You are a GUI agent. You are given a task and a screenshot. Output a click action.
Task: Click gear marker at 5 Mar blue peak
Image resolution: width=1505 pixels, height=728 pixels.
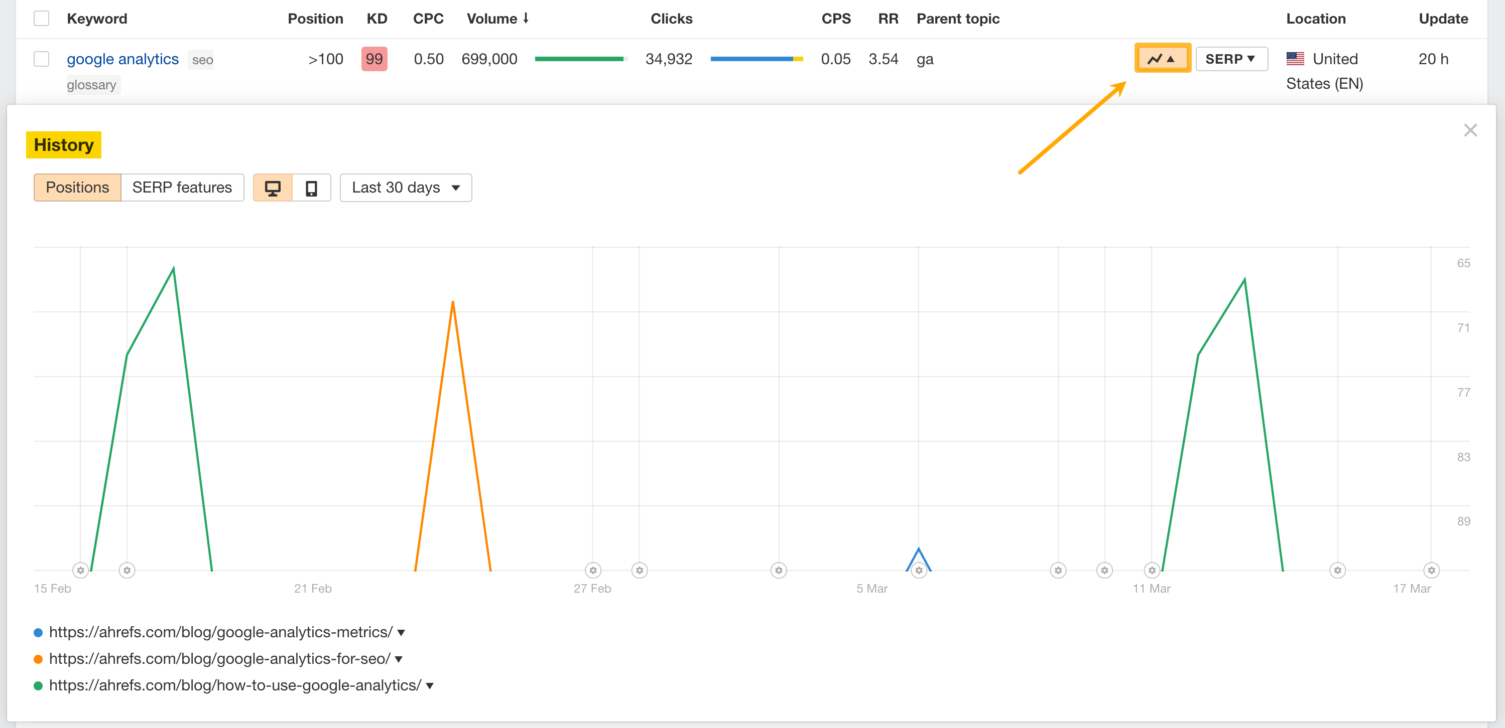pos(919,570)
